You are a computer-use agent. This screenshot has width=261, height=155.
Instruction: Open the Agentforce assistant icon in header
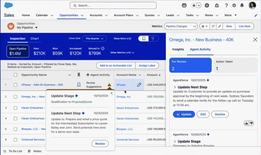click(184, 5)
